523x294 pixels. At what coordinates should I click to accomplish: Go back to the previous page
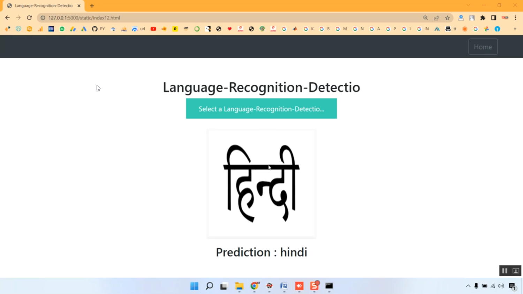tap(7, 18)
